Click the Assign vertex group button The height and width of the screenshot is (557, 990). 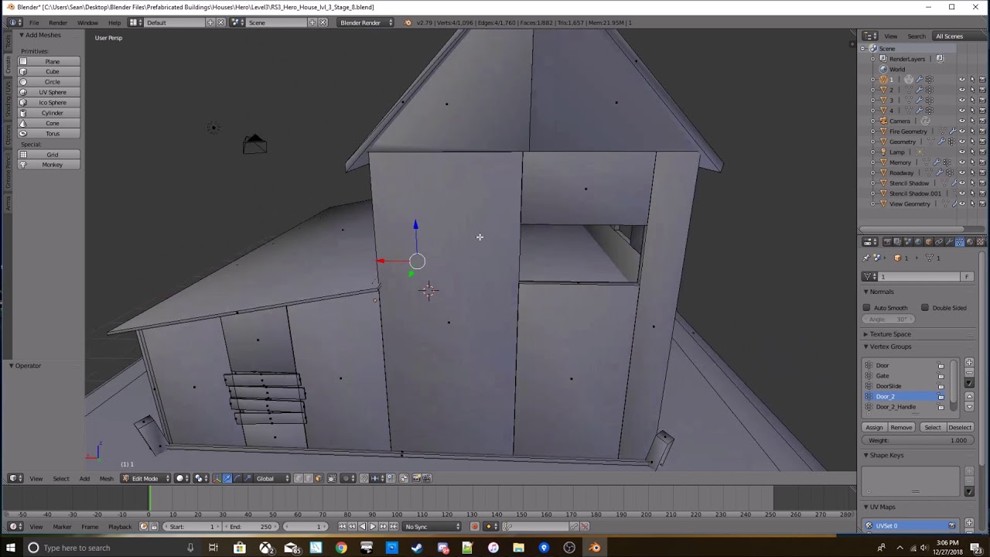tap(874, 427)
